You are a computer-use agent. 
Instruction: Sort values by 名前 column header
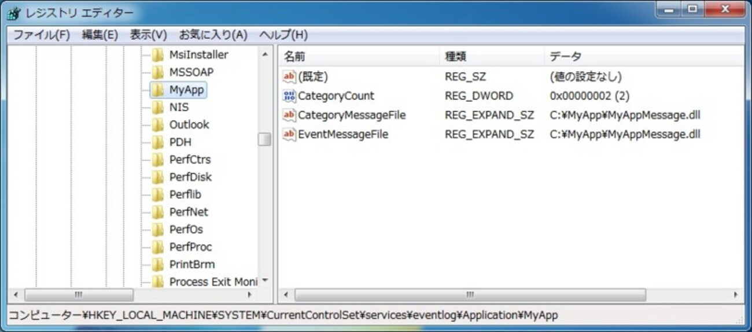[359, 57]
